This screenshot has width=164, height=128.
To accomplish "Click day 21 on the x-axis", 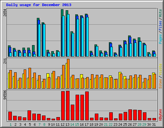I will pos(106,124).
